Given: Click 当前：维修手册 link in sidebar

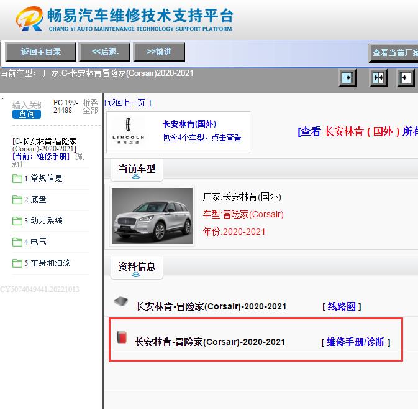Looking at the screenshot, I should click(x=41, y=156).
